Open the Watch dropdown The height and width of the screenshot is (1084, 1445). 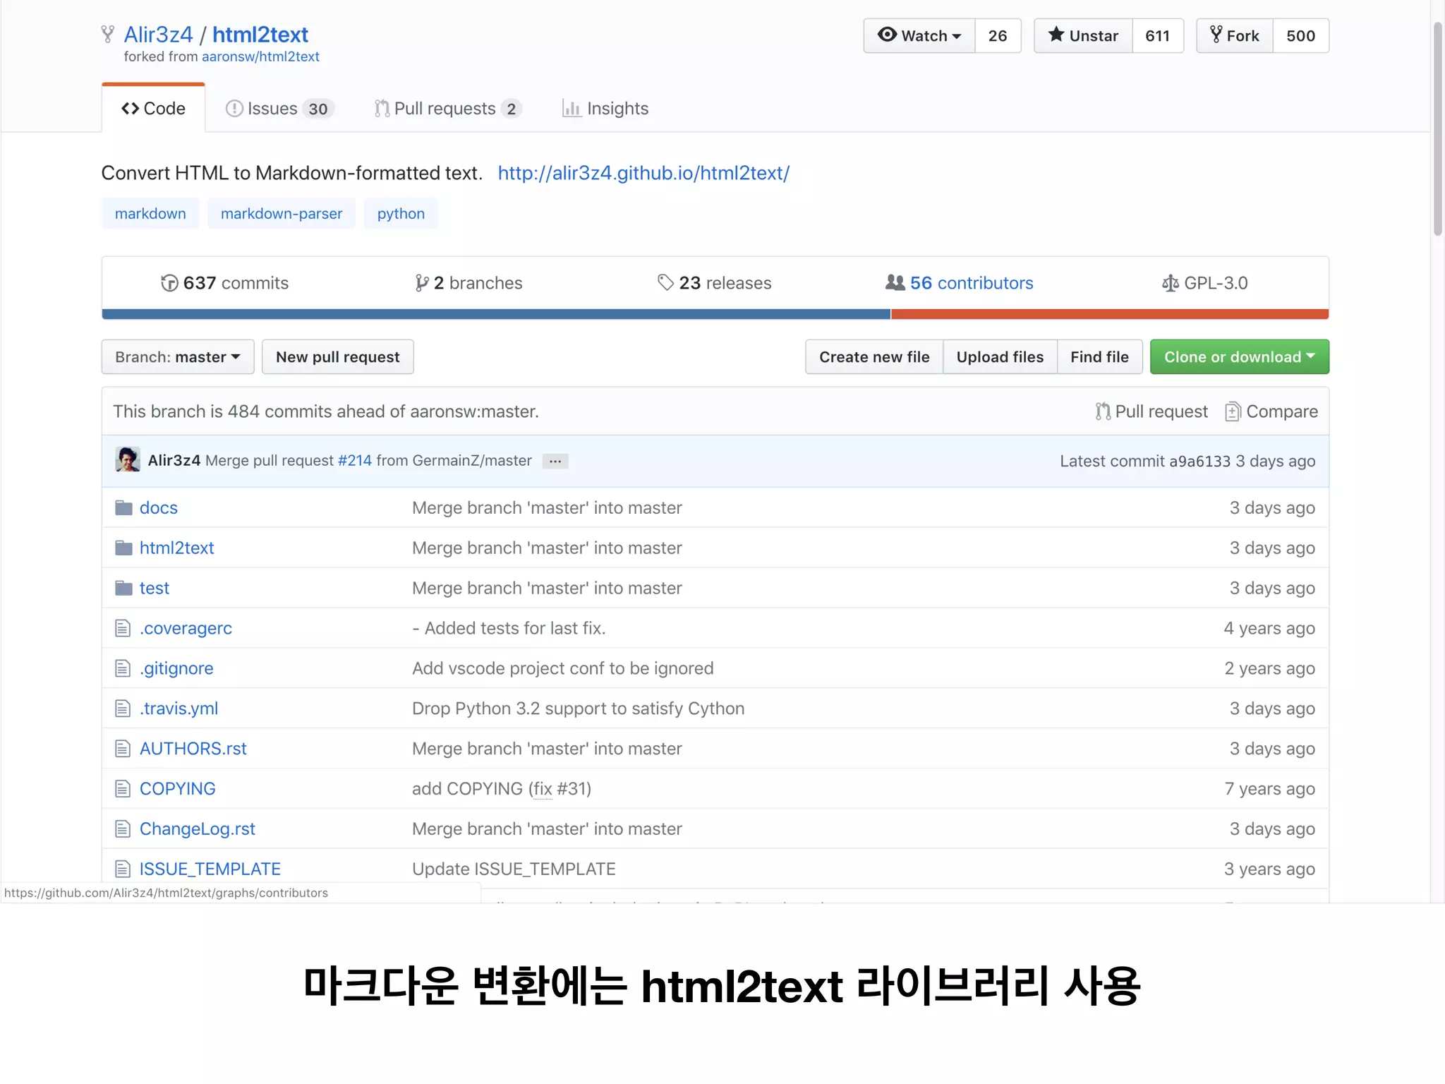coord(919,35)
